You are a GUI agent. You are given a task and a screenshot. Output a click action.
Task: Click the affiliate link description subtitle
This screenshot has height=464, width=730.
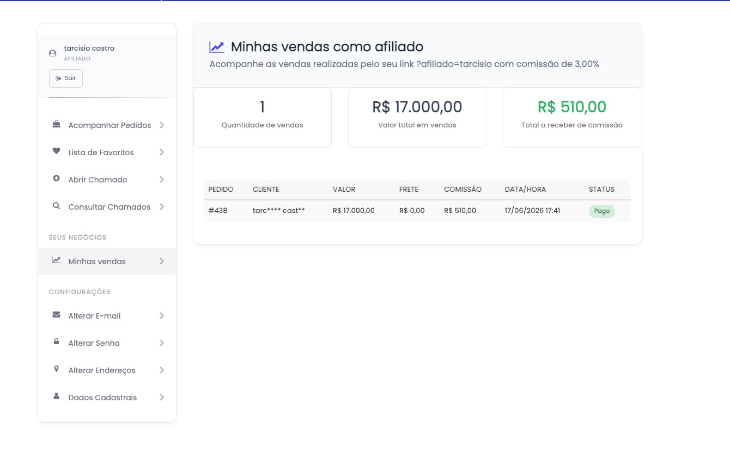tap(404, 64)
